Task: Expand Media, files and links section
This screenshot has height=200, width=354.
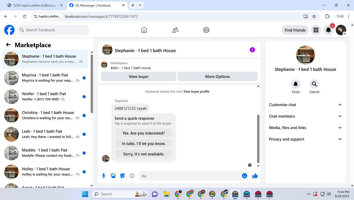Action: [306, 128]
